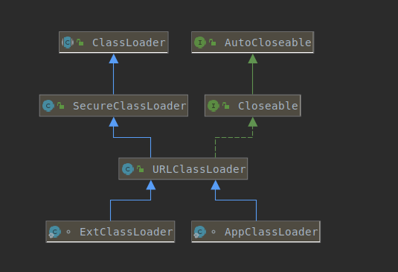This screenshot has width=398, height=272.
Task: Select the ExtClassLoader node label
Action: (x=126, y=232)
